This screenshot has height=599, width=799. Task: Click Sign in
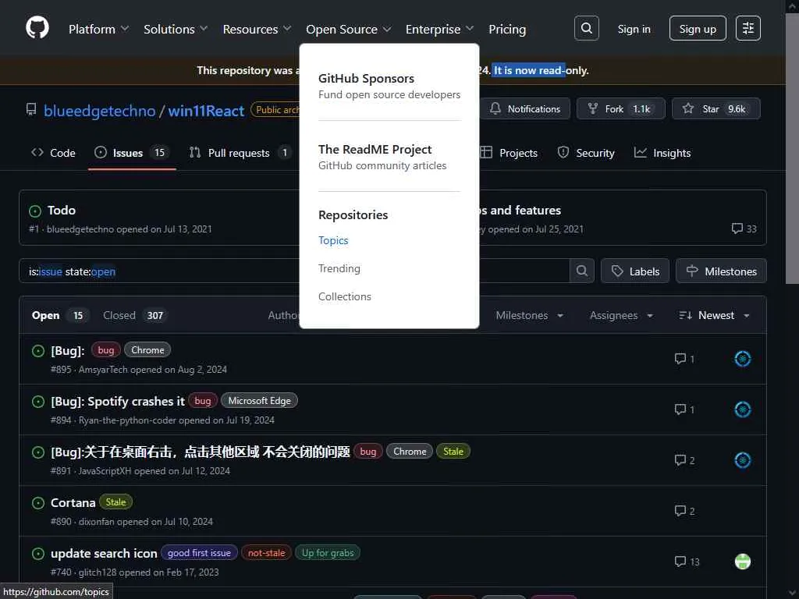pos(634,29)
